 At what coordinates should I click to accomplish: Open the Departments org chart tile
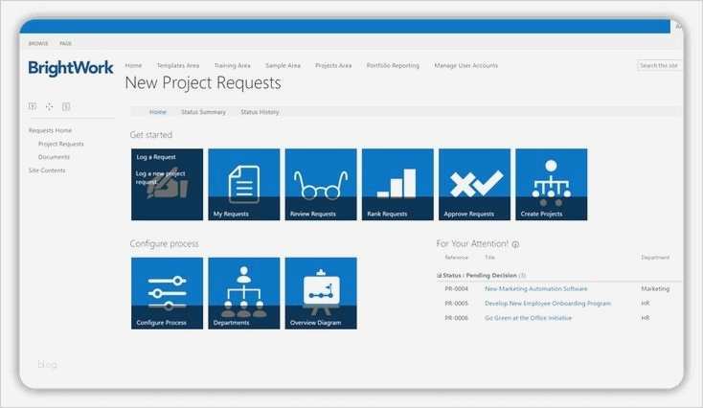click(244, 293)
